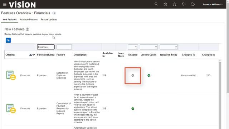Open the notifications bell icon
229x129 pixels.
[x=193, y=4]
